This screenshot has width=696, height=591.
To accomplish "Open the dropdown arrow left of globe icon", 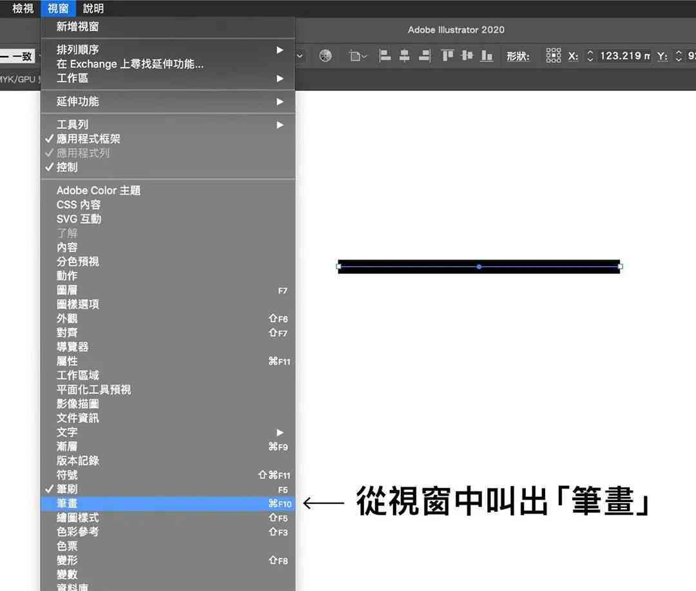I will point(300,56).
